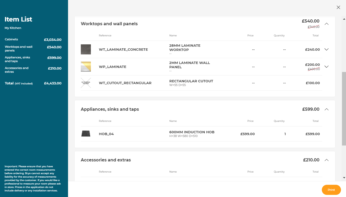Click the vertical scrollbar thumb

tap(344, 108)
